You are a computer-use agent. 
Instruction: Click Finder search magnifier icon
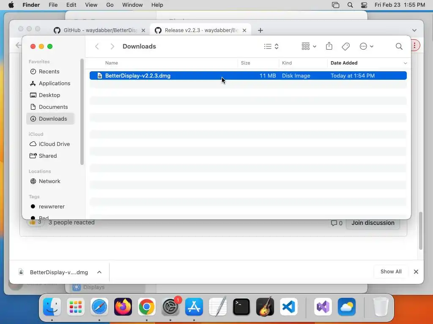click(x=399, y=46)
